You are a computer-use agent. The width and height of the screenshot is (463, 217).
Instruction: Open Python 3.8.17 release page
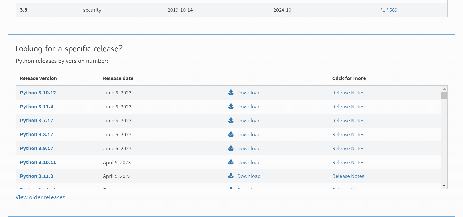coord(37,134)
